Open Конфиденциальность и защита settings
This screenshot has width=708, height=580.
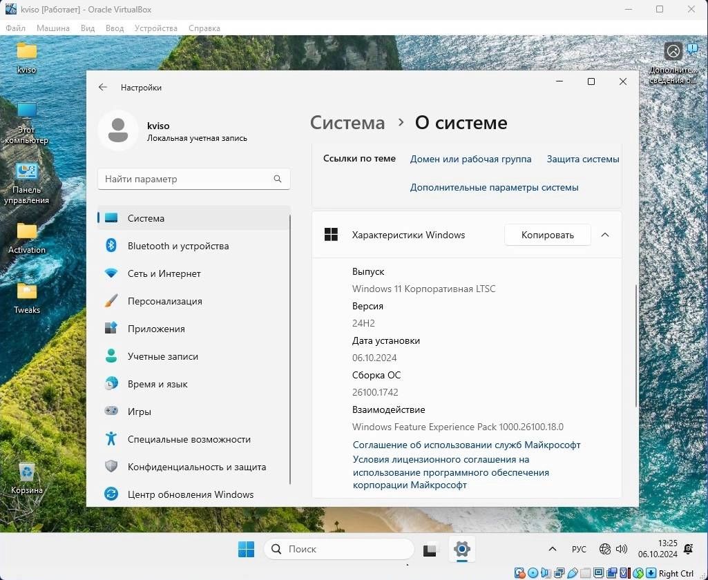tap(193, 467)
